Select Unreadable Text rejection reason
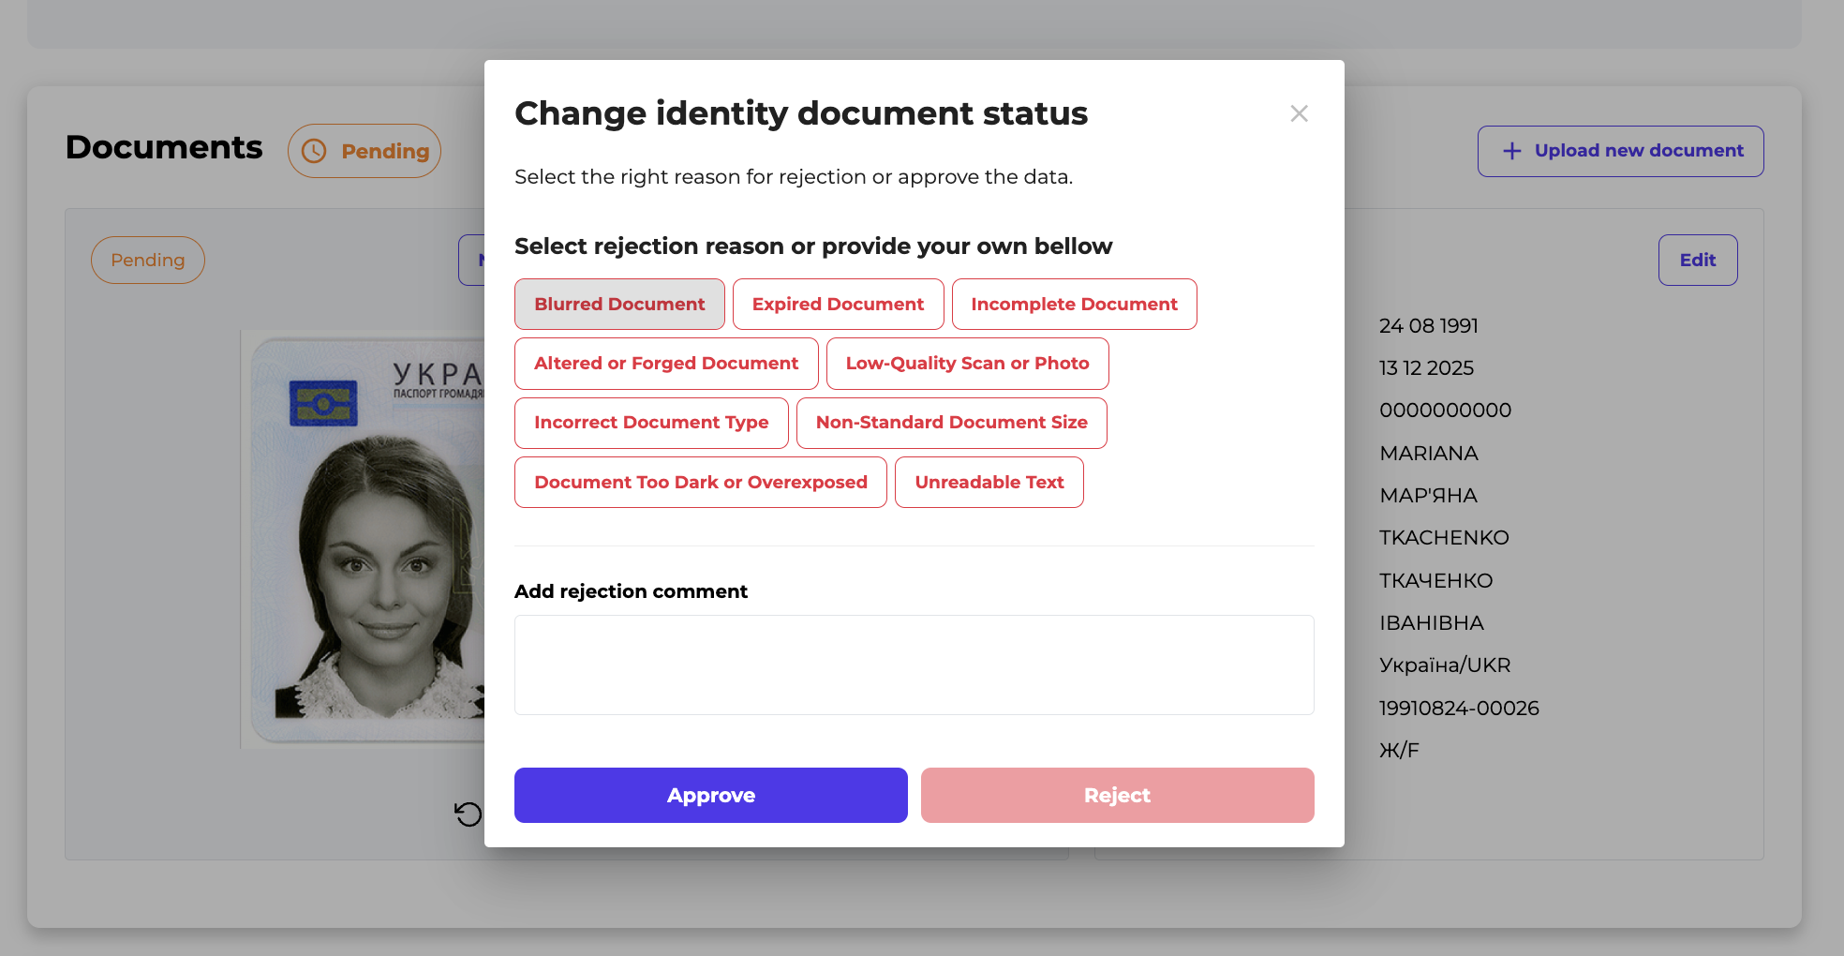1844x956 pixels. [989, 483]
